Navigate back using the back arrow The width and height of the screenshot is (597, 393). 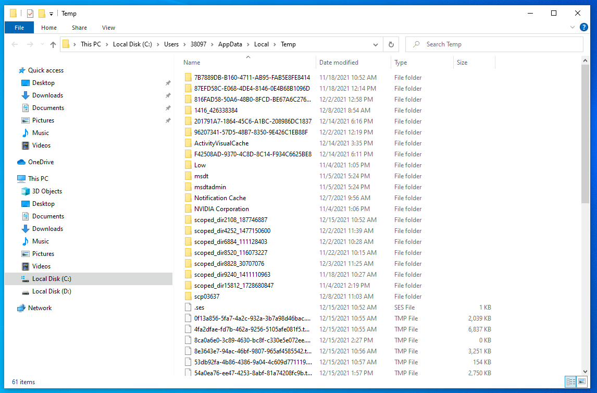coord(15,44)
